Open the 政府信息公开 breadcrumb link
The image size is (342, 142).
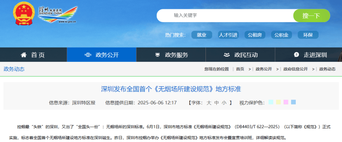click(295, 69)
